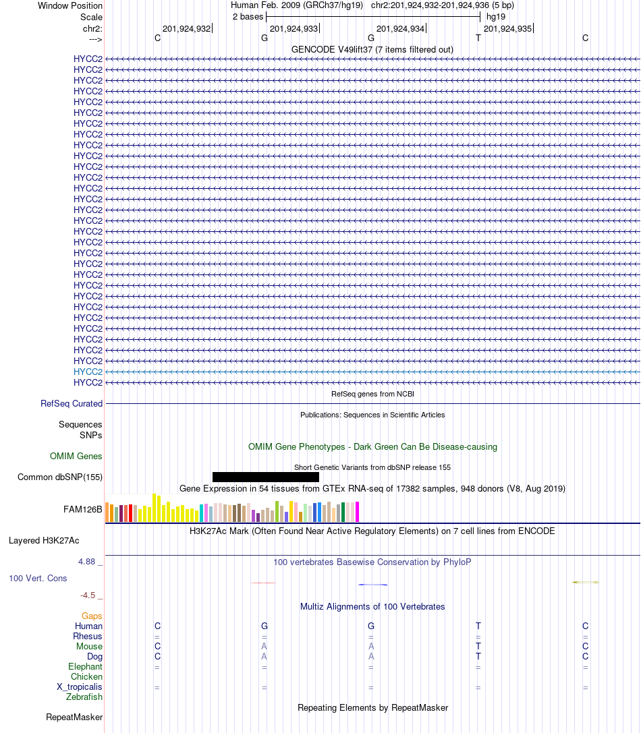
Task: Click the 'hg19' text beside scale bar
Action: coord(495,17)
